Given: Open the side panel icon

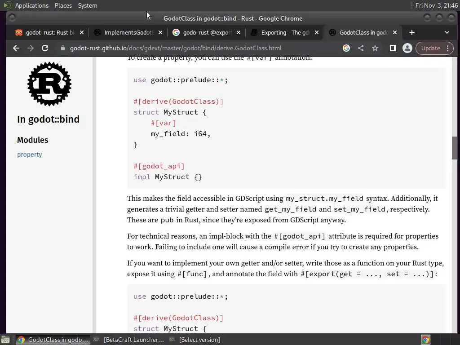Looking at the screenshot, I should [x=393, y=48].
